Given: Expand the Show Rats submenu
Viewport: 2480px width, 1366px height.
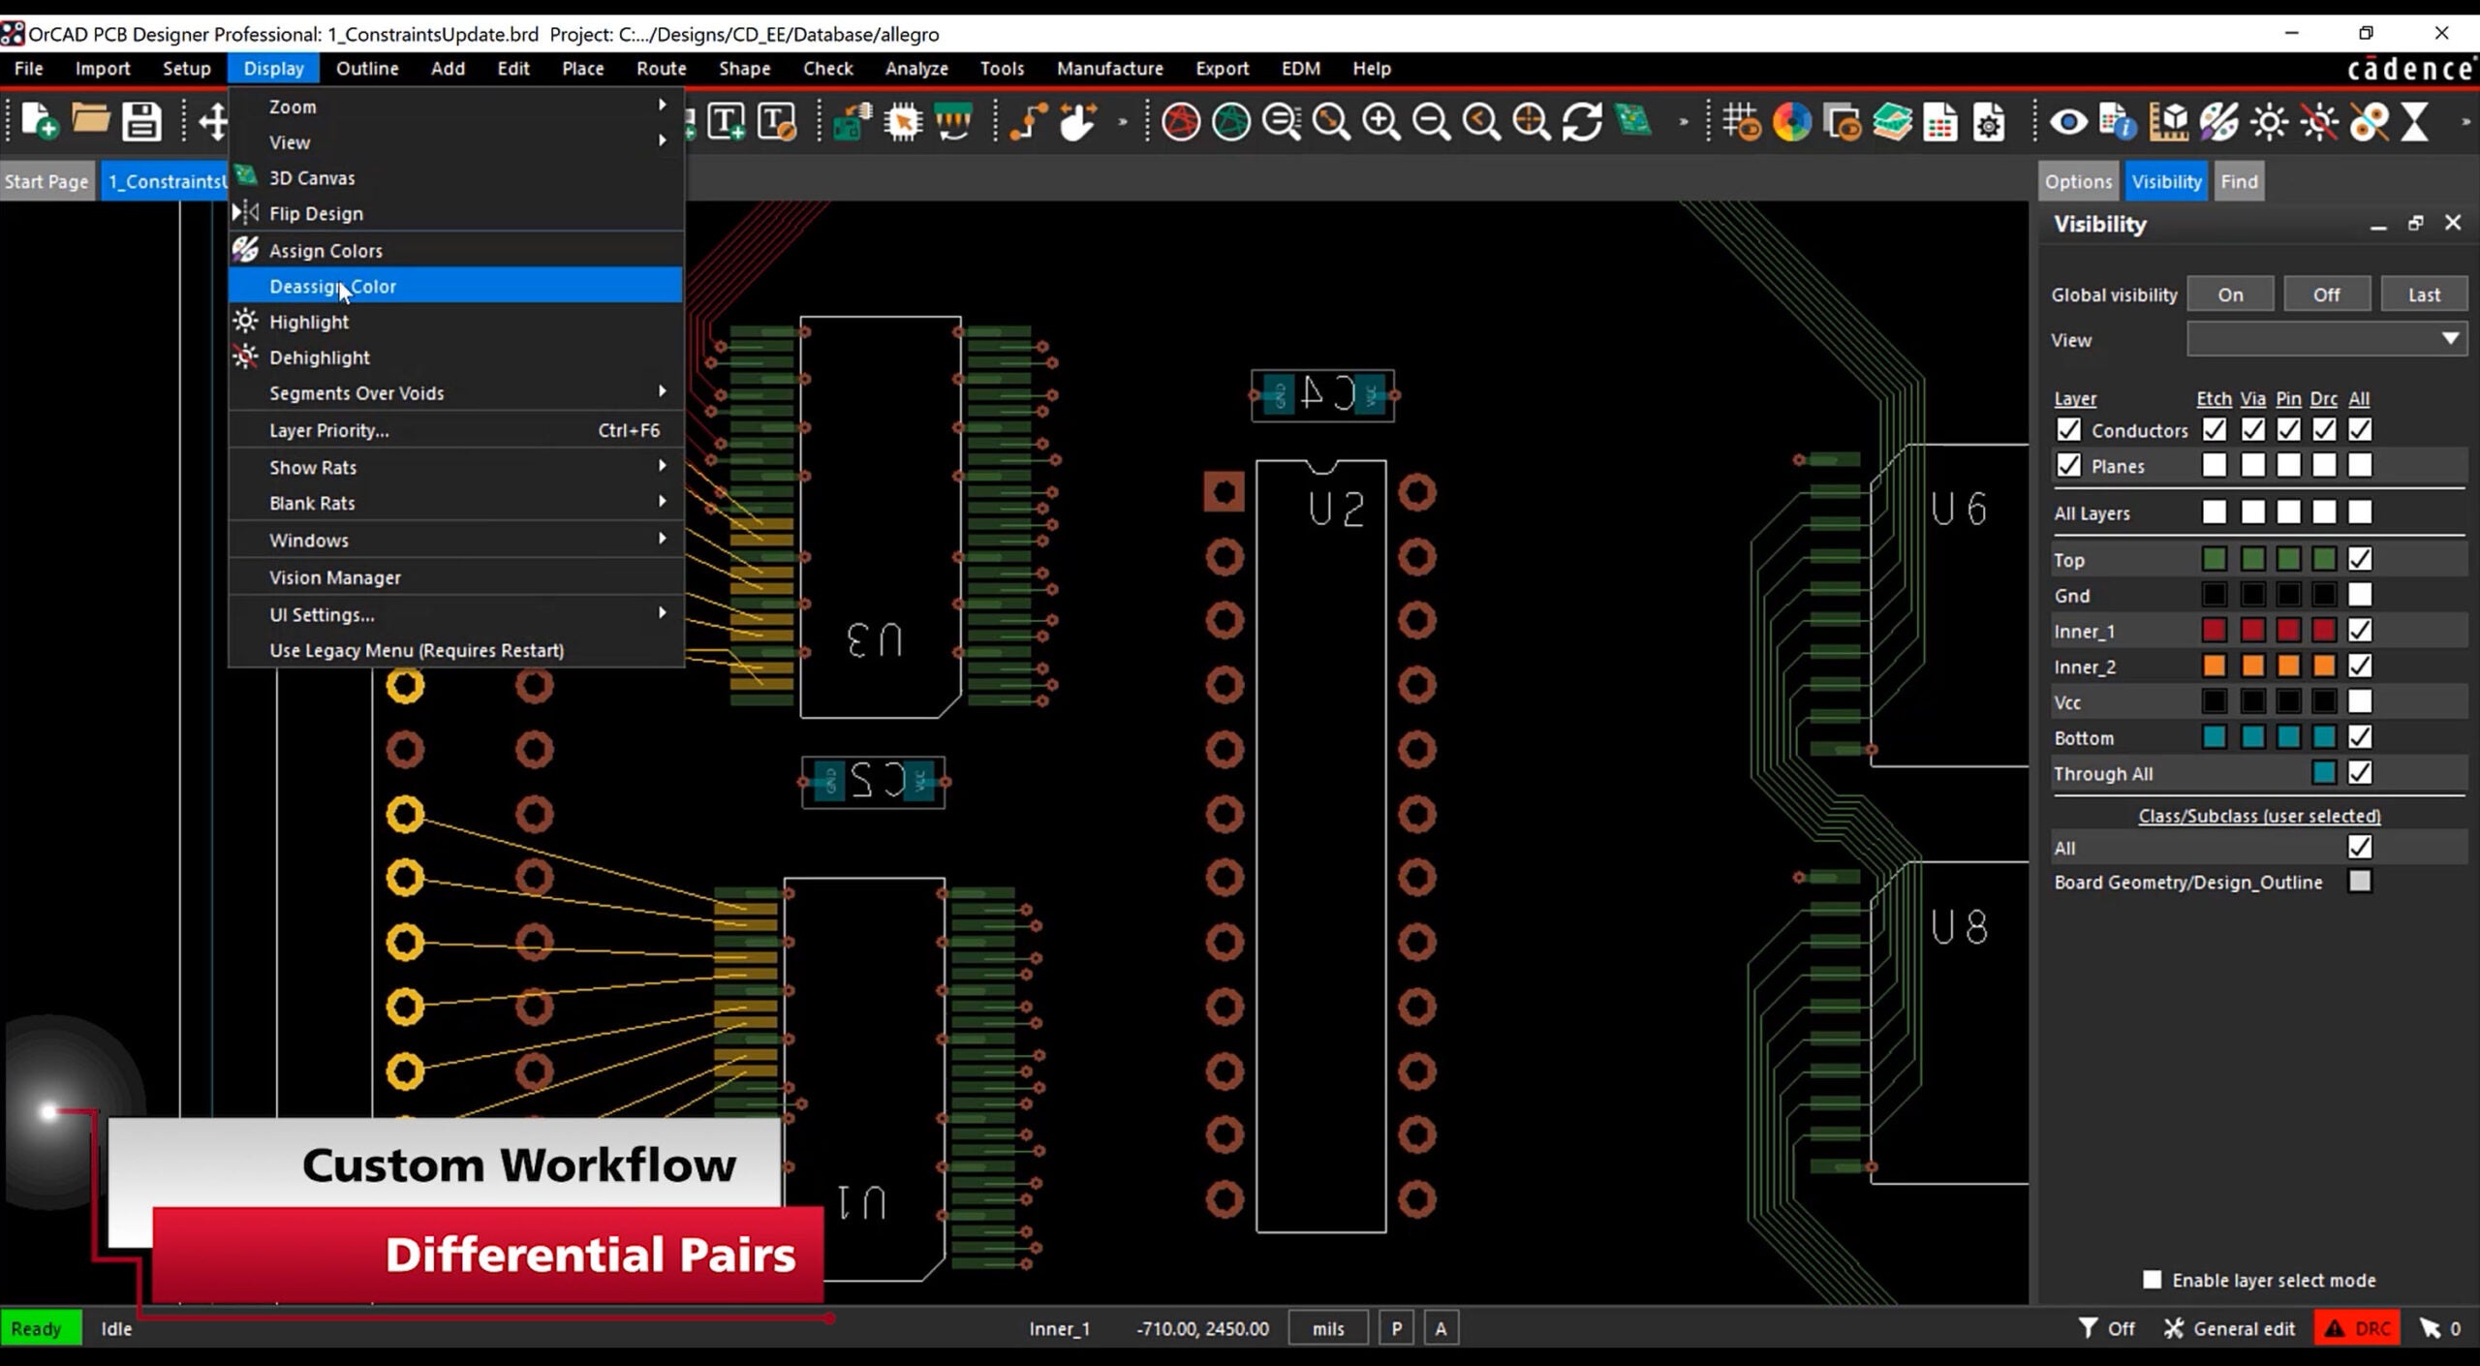Looking at the screenshot, I should 456,467.
